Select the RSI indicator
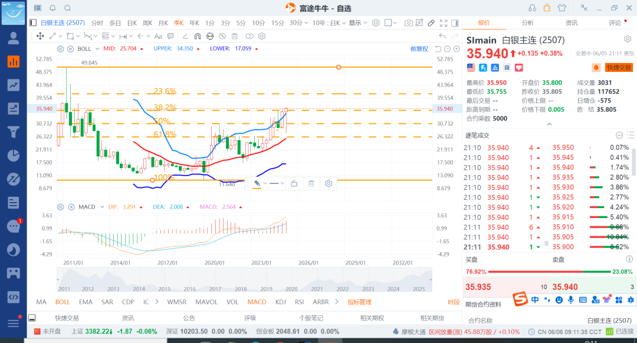637x343 pixels. tap(300, 302)
